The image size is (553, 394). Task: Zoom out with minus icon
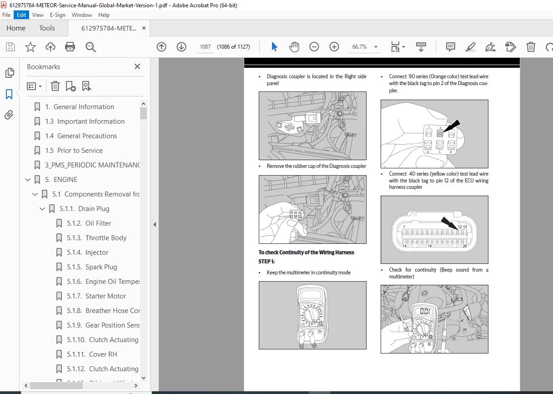point(314,46)
